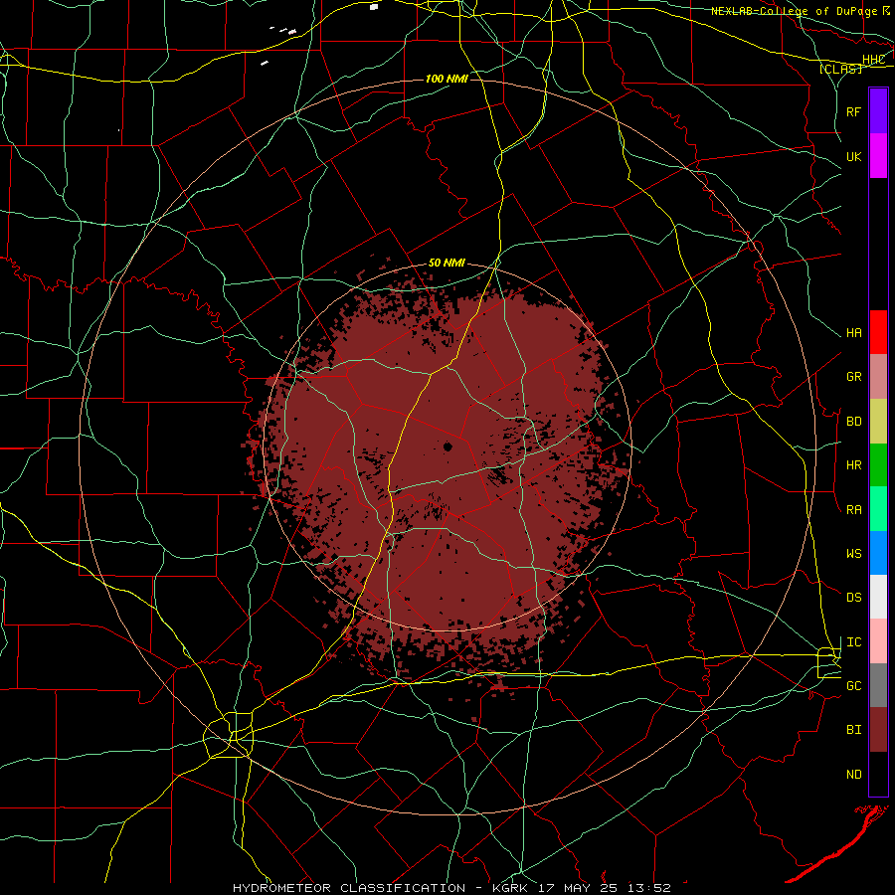The height and width of the screenshot is (895, 895).
Task: Click the 'HR' legend label
Action: coord(854,465)
